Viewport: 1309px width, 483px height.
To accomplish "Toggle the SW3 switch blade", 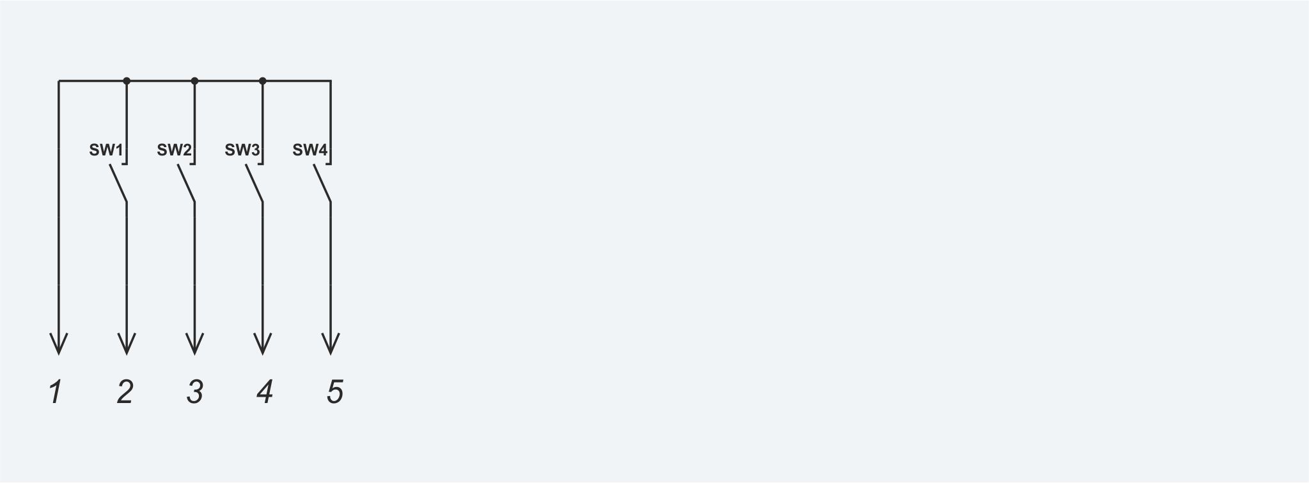I will point(255,184).
